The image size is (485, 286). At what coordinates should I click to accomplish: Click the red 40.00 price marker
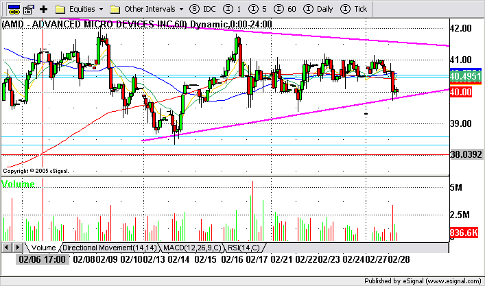pos(460,92)
